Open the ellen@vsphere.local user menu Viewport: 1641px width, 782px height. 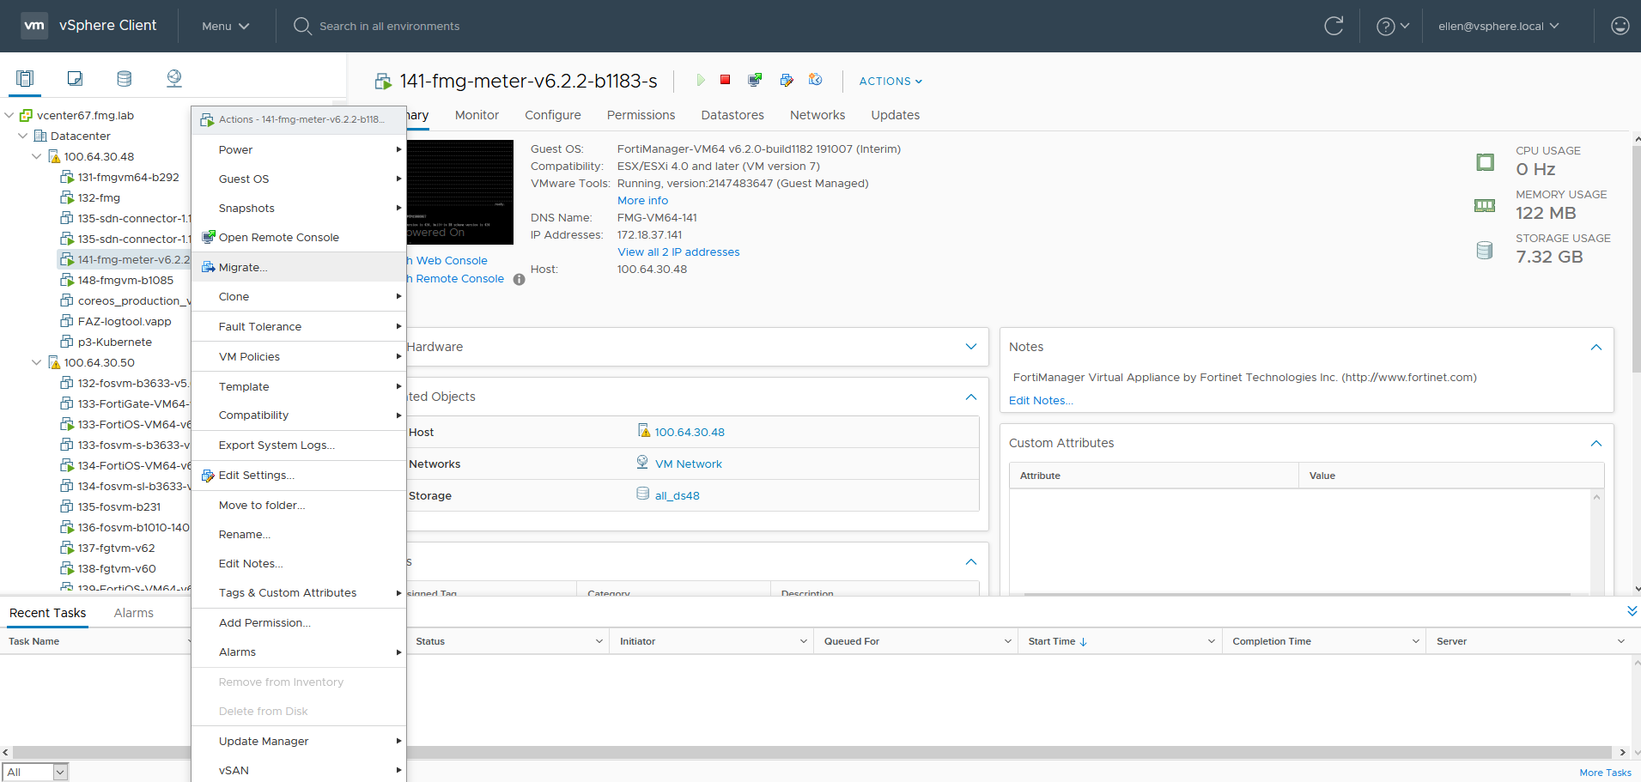(1498, 26)
